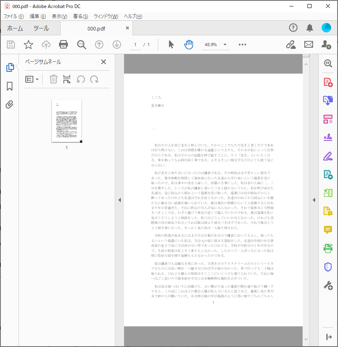The width and height of the screenshot is (338, 347).
Task: Open Create PDF tool
Action: click(328, 82)
